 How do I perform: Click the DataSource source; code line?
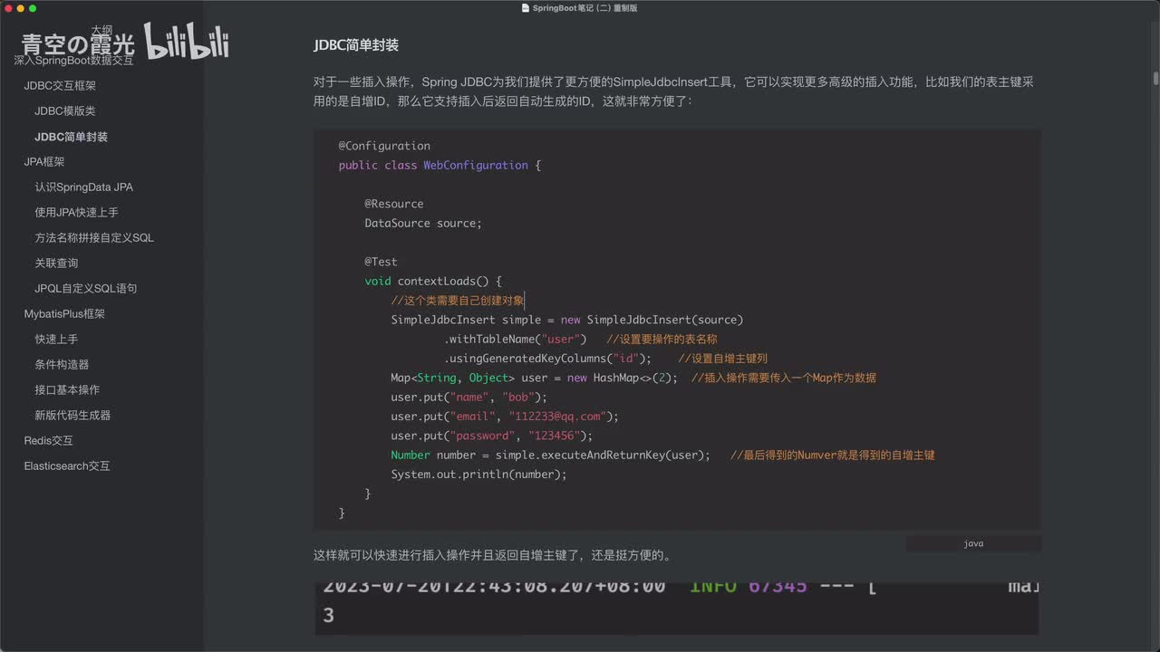[x=423, y=224]
